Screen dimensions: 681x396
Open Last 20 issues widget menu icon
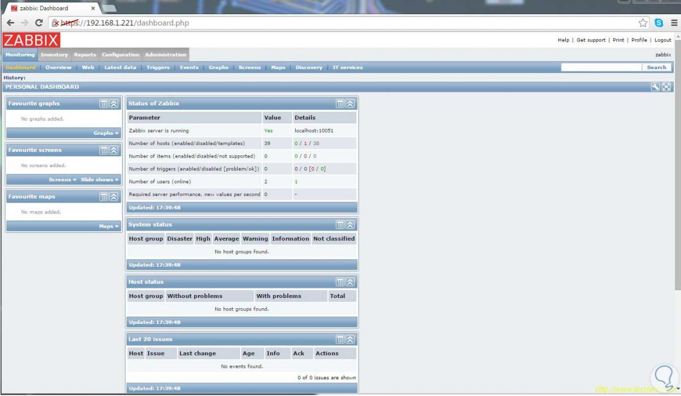pyautogui.click(x=340, y=339)
